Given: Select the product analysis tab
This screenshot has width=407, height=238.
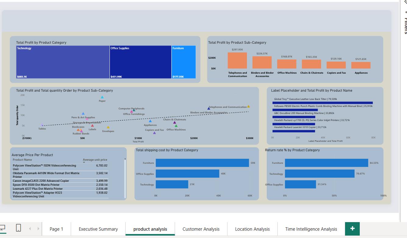Looking at the screenshot, I should (x=150, y=229).
